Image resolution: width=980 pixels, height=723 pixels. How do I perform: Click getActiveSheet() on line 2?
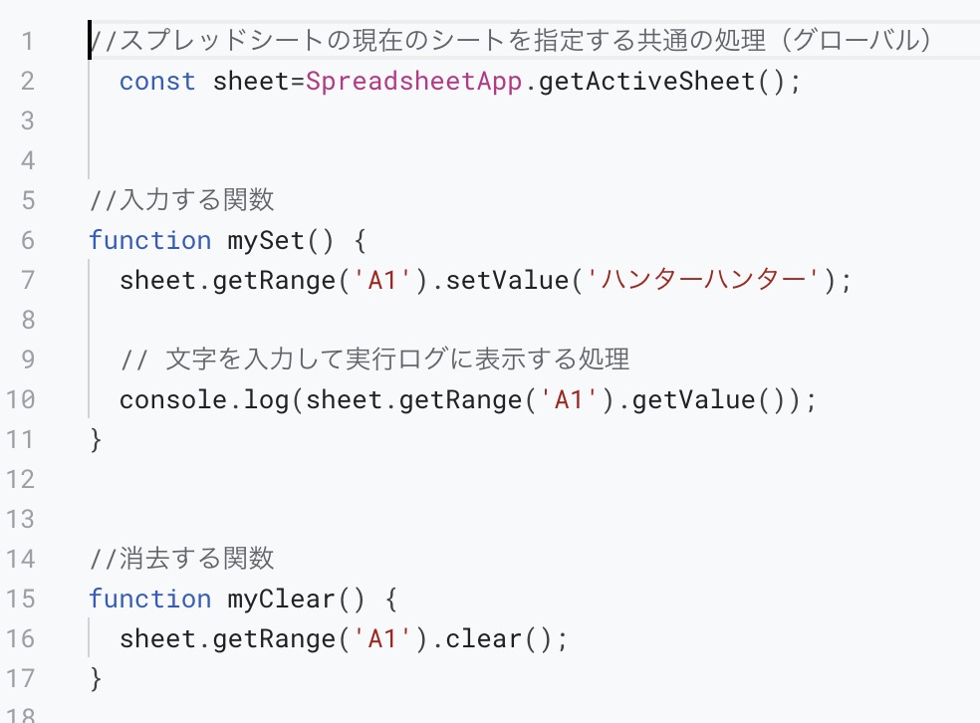click(x=661, y=82)
